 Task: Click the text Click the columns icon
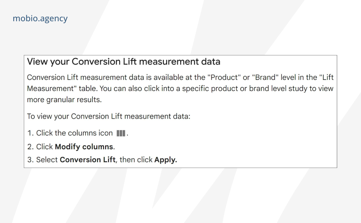[74, 133]
